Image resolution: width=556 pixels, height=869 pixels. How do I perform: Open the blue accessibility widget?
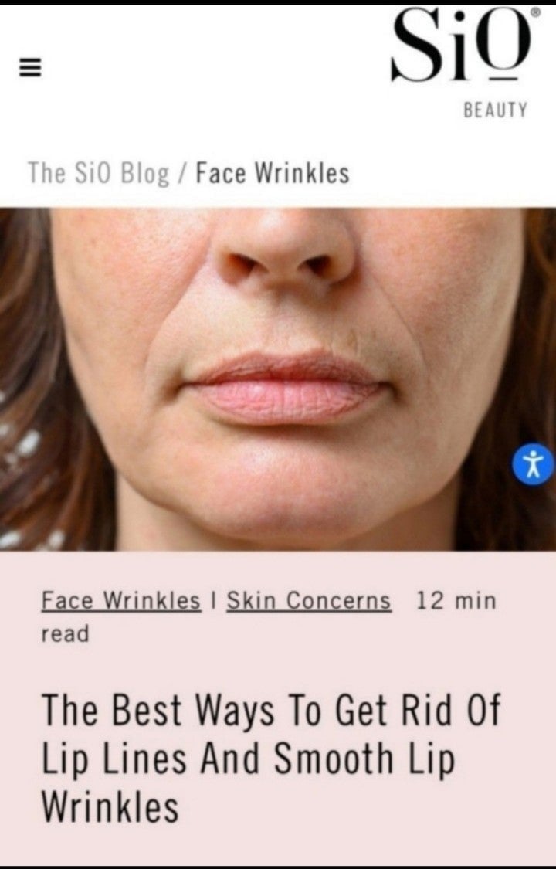point(533,464)
